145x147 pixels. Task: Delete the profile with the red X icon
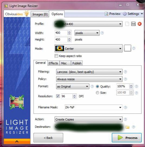[x=140, y=24]
